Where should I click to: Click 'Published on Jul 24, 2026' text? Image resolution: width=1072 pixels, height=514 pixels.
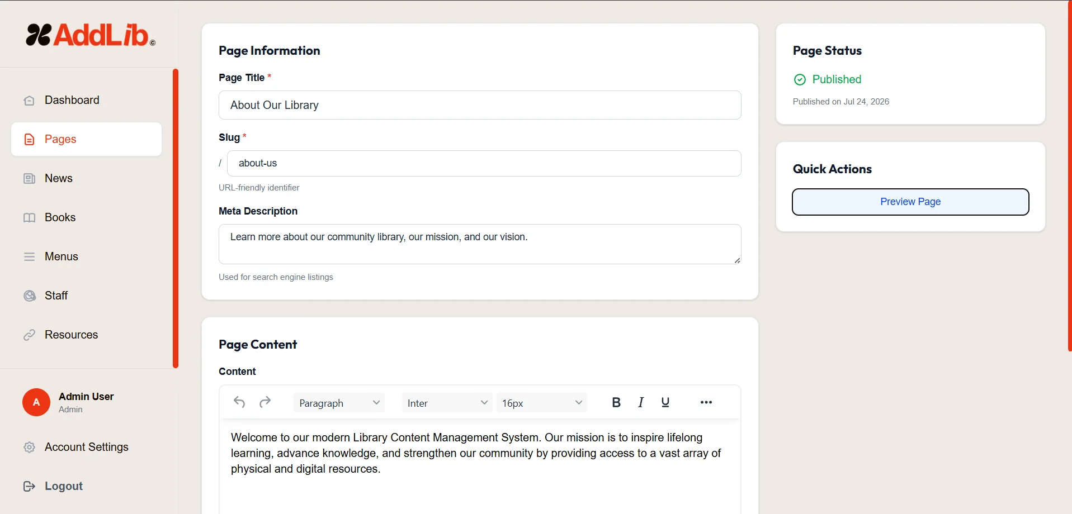click(840, 102)
